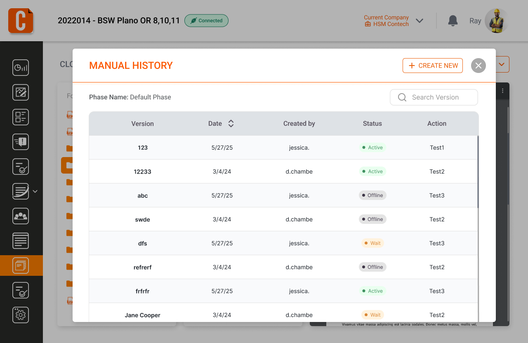Click Test1 action for version 123
This screenshot has height=343, width=528.
[437, 148]
